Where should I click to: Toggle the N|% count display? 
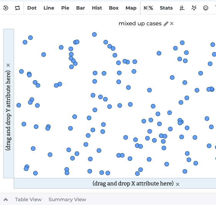[x=148, y=8]
